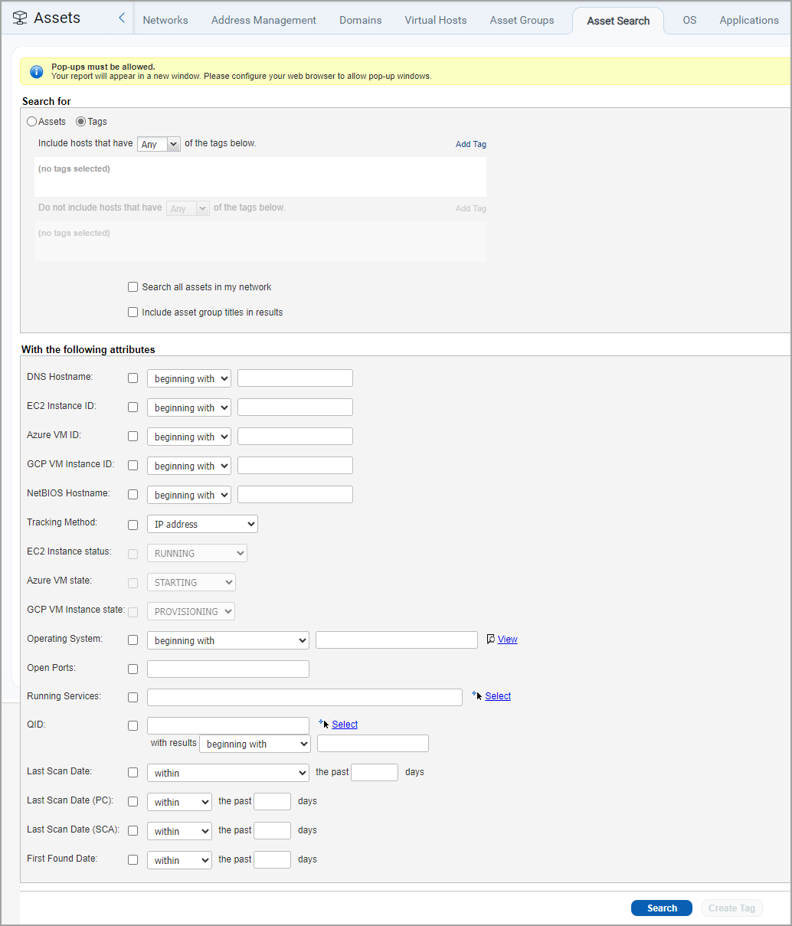The width and height of the screenshot is (792, 926).
Task: Click the blue info icon in the pop-ups banner
Action: tap(36, 72)
